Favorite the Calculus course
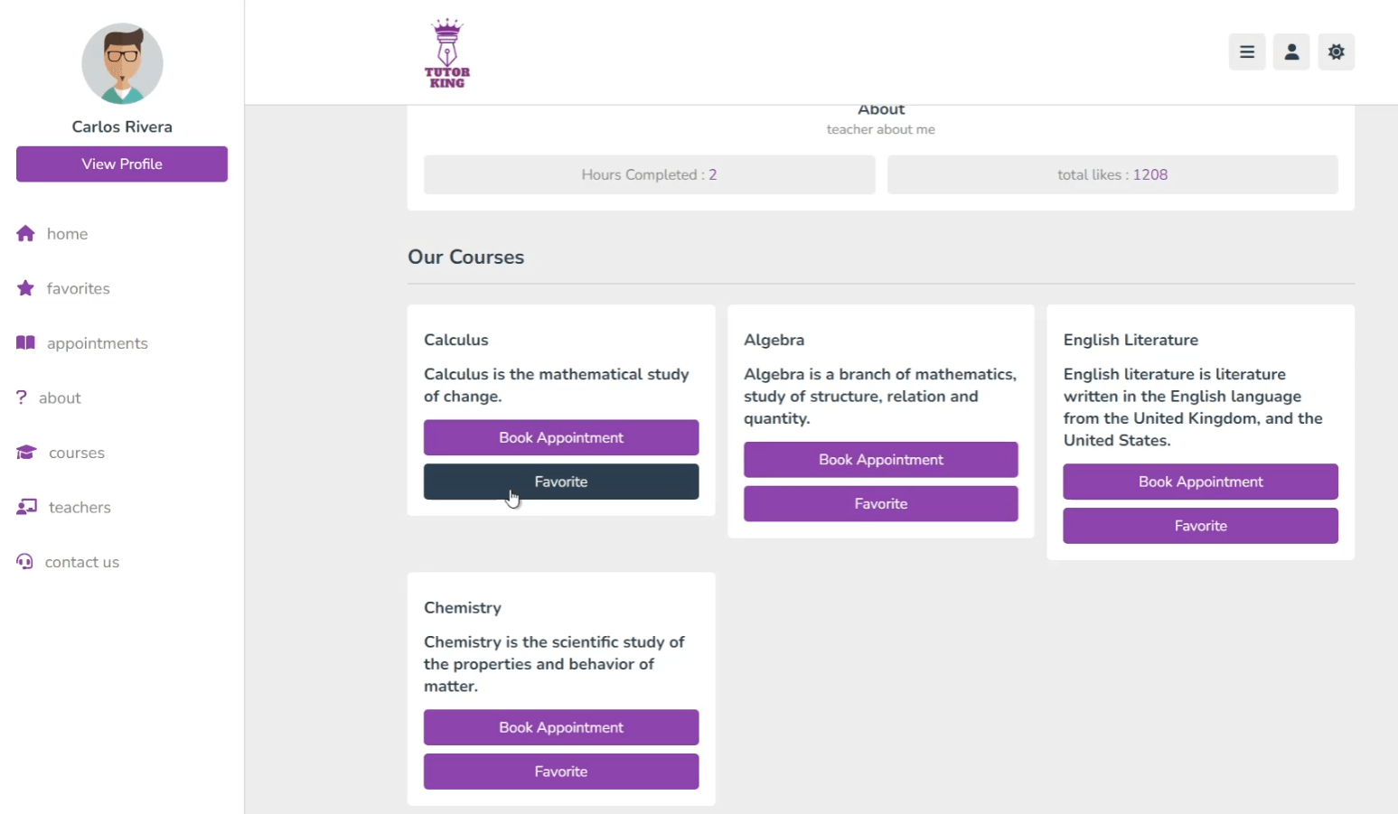 [560, 482]
